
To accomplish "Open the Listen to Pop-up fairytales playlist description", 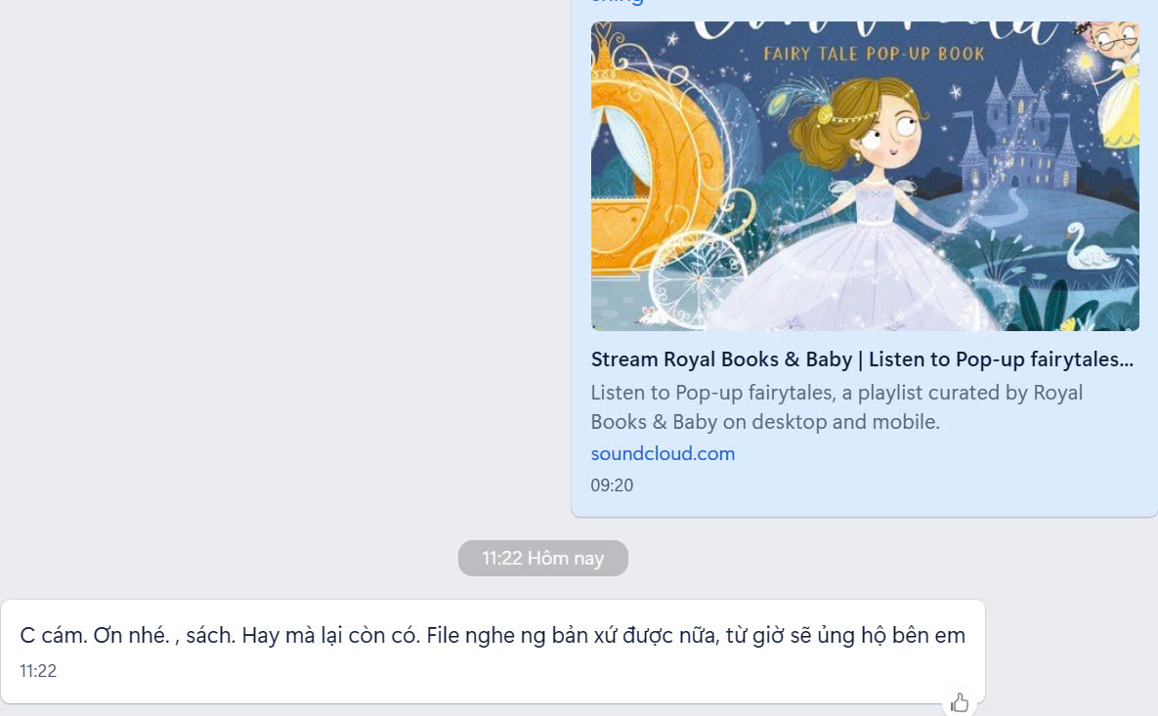I will pyautogui.click(x=836, y=406).
